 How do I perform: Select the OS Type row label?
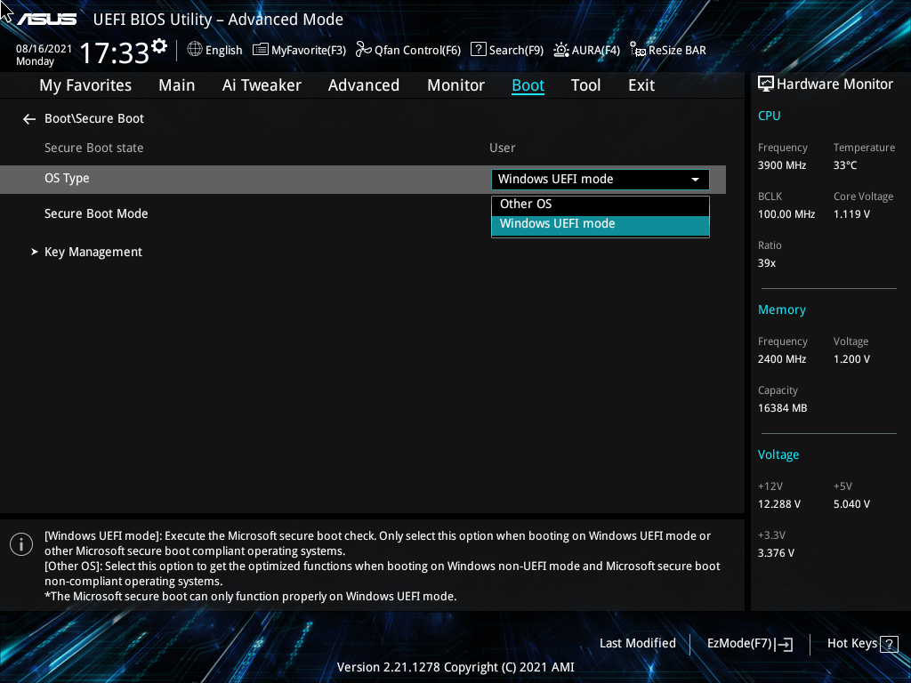tap(67, 178)
